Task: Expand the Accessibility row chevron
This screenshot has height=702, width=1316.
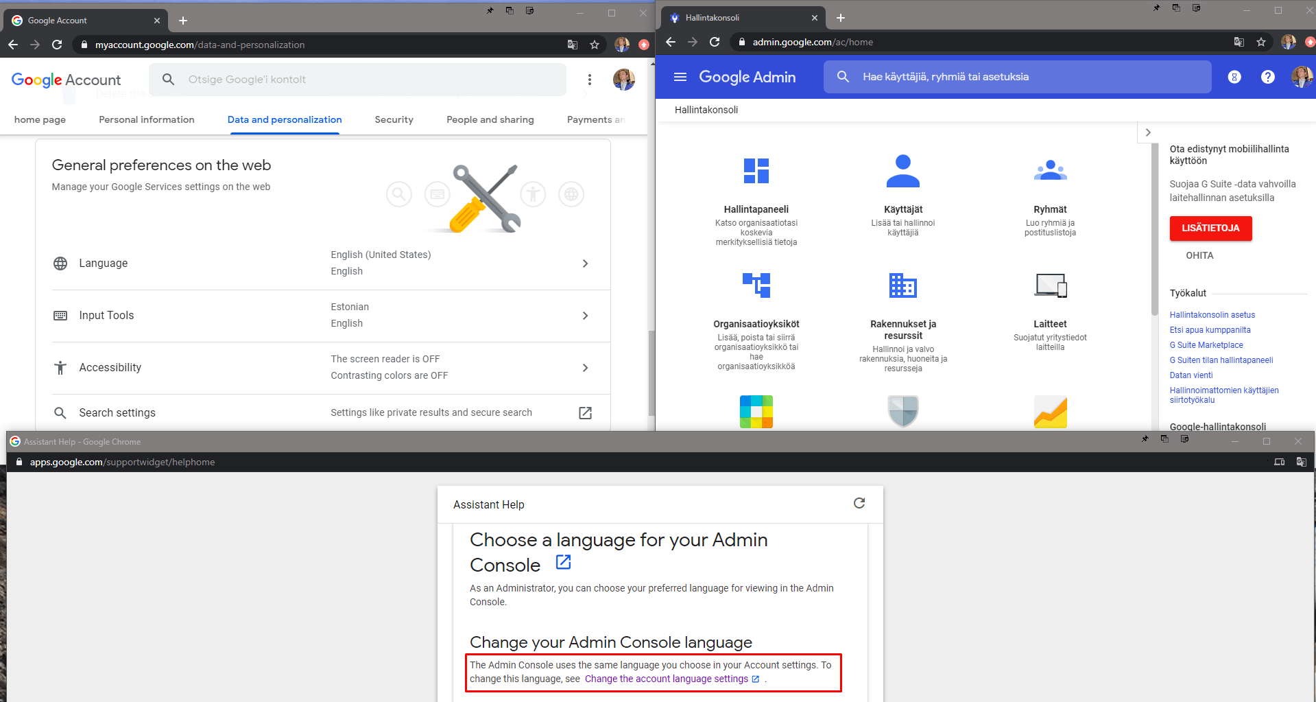Action: 585,368
